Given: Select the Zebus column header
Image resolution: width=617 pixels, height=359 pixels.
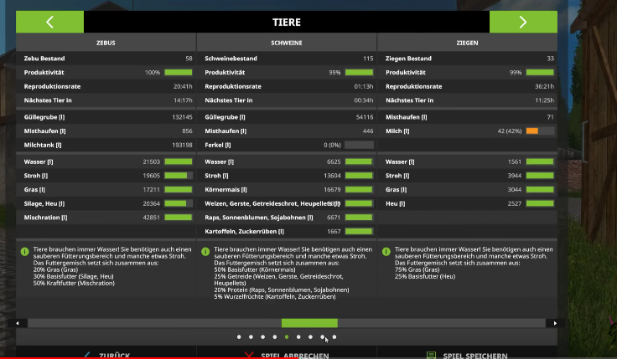Looking at the screenshot, I should click(105, 43).
